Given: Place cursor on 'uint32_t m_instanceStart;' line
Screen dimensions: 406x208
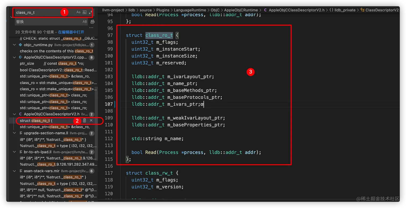Looking at the screenshot, I should coord(166,49).
